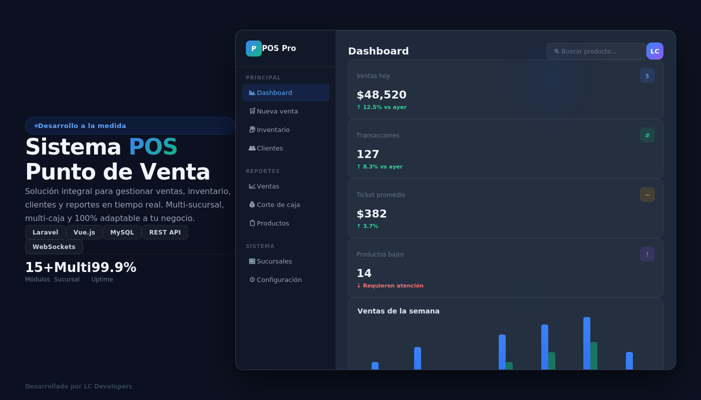
Task: Click the POS Pro logo icon
Action: 254,48
